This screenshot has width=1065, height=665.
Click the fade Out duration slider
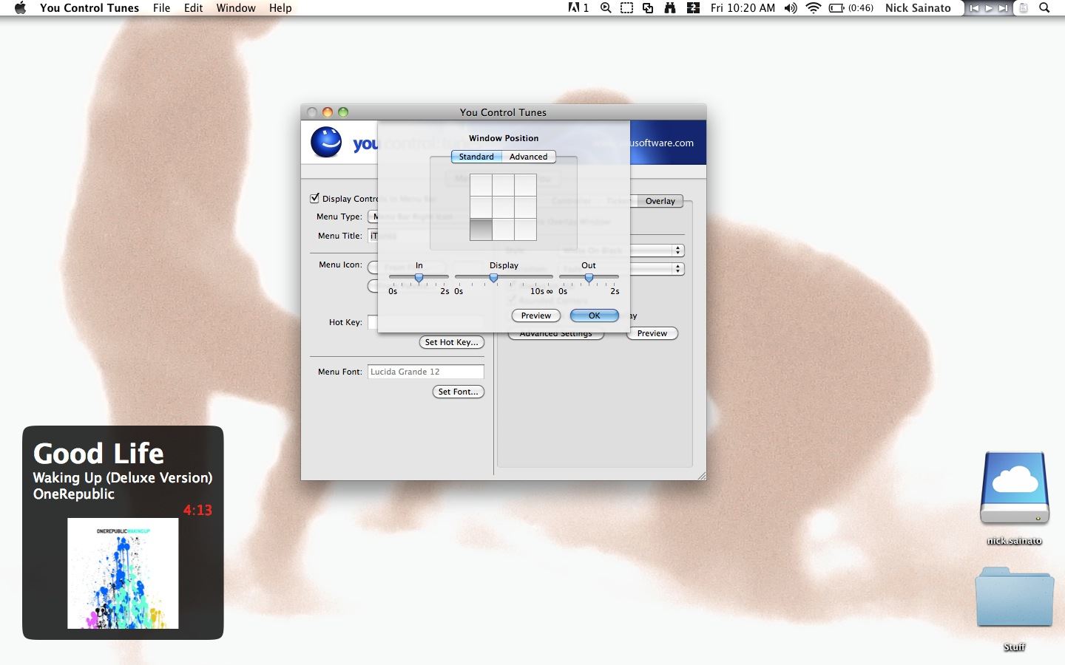pos(589,278)
